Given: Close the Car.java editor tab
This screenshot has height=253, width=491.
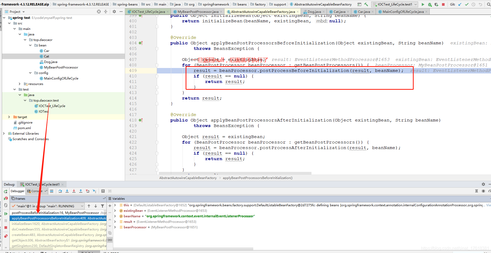Looking at the screenshot, I should (373, 12).
